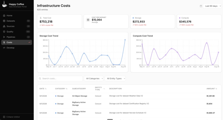Viewport: 223px width, 120px height.
Task: Click the Costs dollar icon in sidebar
Action: coord(4,42)
